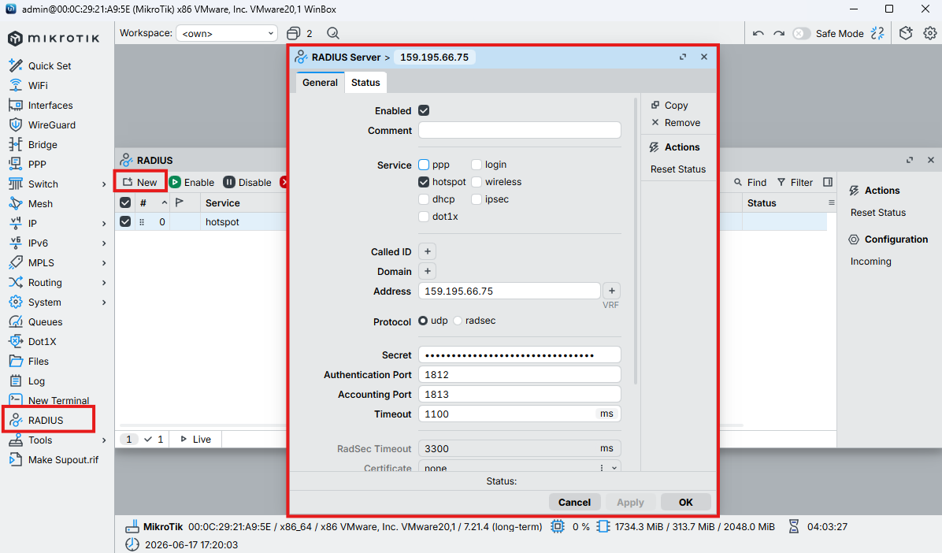Viewport: 942px width, 553px height.
Task: Open the Bridge menu
Action: pyautogui.click(x=33, y=145)
